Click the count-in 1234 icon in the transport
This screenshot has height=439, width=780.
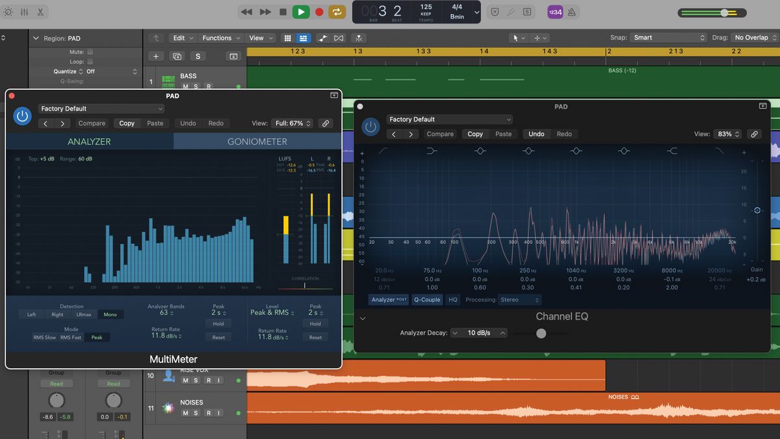tap(554, 12)
